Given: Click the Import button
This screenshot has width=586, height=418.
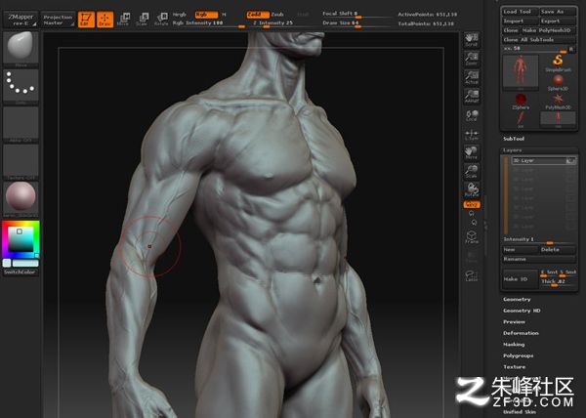Looking at the screenshot, I should click(520, 21).
